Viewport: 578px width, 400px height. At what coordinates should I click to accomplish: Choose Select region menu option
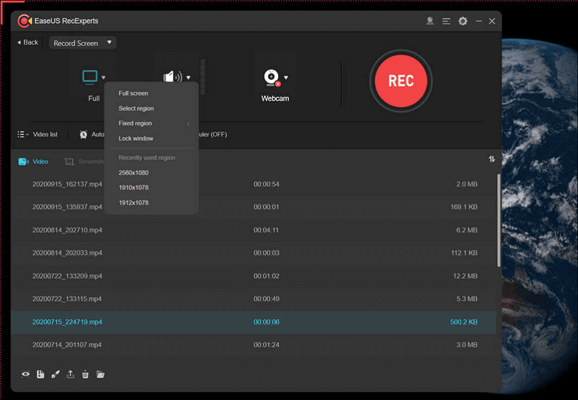(x=136, y=109)
